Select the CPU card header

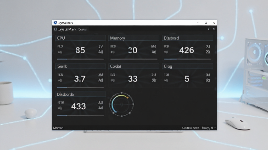80,38
